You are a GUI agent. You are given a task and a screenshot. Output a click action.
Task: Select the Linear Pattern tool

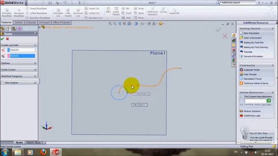pyautogui.click(x=116, y=11)
